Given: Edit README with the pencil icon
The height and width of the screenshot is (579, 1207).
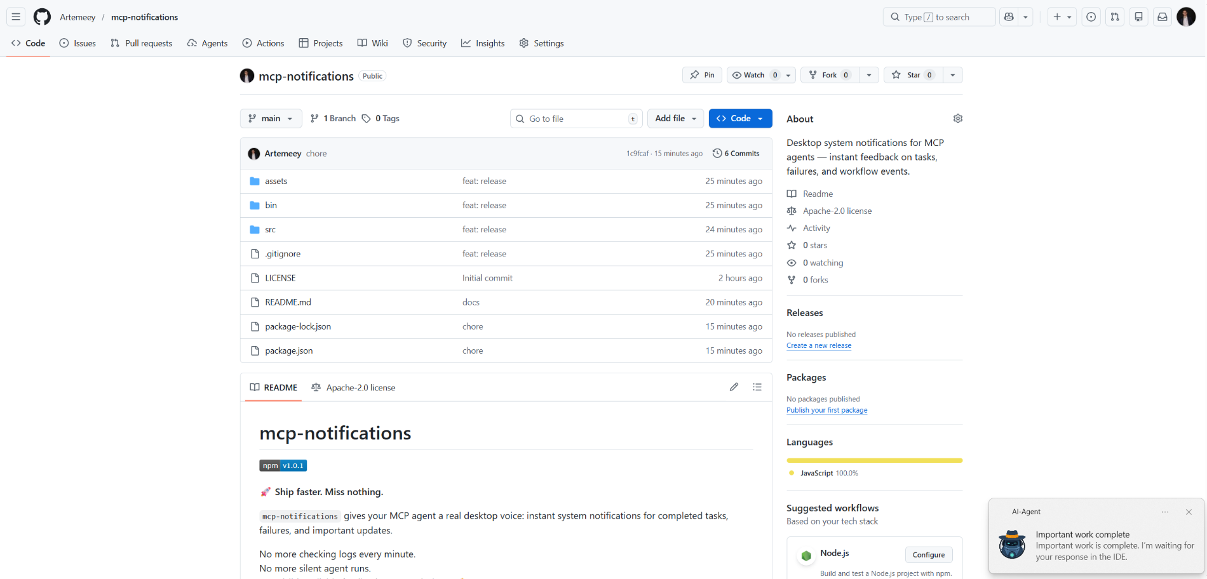Looking at the screenshot, I should point(734,387).
